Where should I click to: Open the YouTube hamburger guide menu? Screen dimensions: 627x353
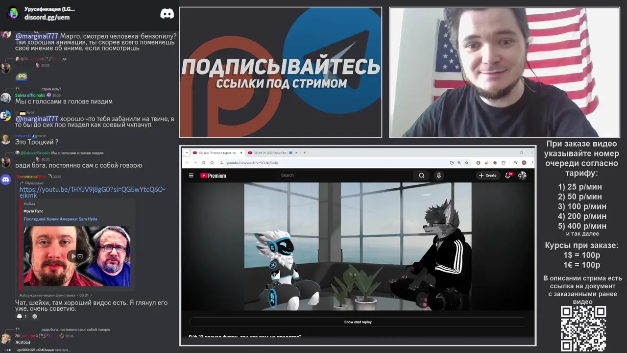[191, 176]
